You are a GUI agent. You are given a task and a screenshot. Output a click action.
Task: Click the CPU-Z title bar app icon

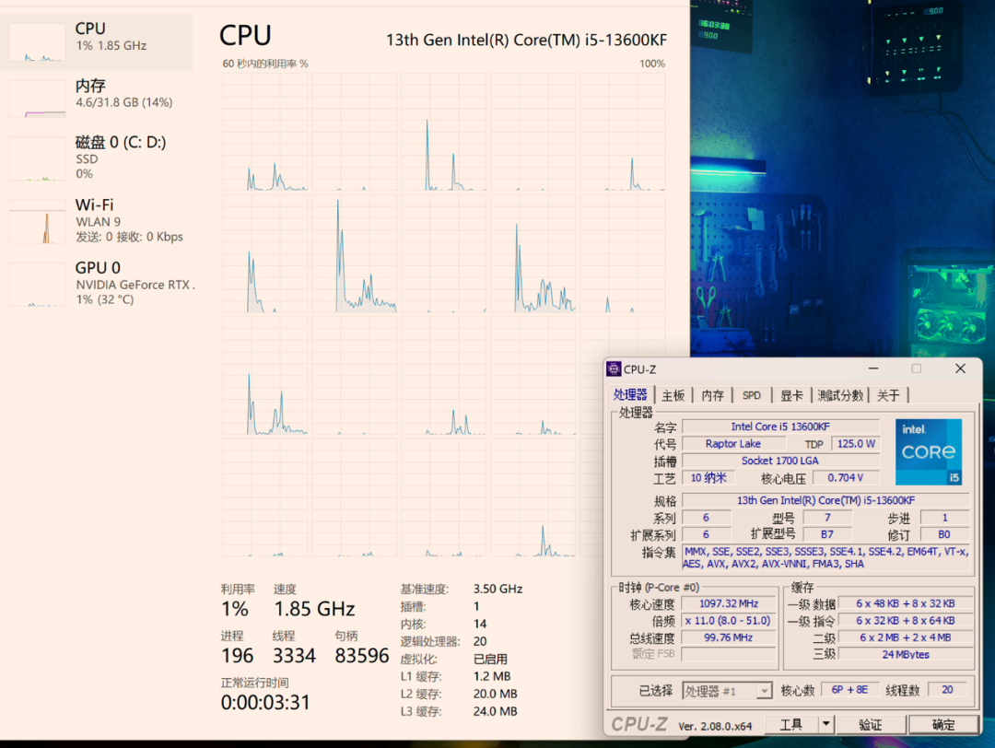(x=614, y=369)
